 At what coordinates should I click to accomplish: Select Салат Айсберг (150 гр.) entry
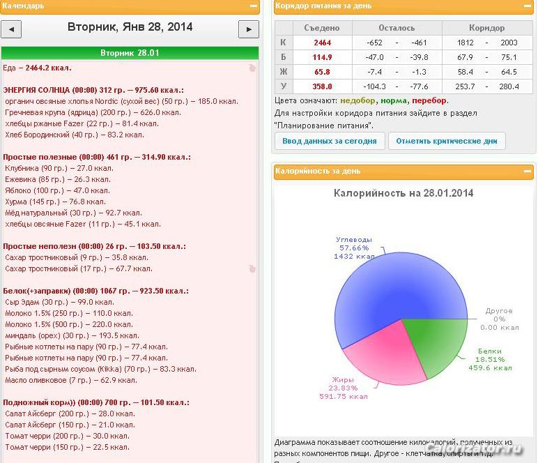[x=70, y=425]
